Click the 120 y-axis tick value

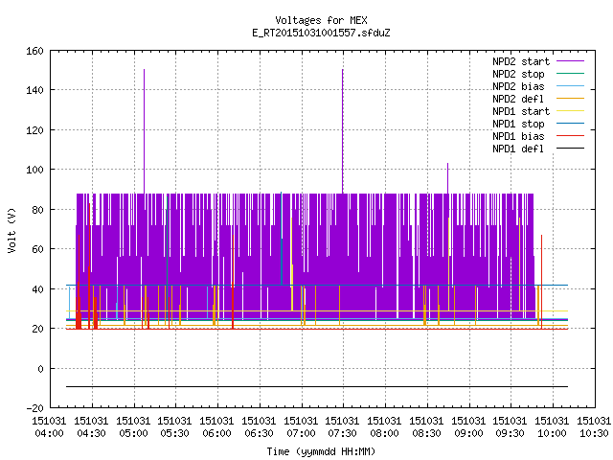(x=34, y=130)
